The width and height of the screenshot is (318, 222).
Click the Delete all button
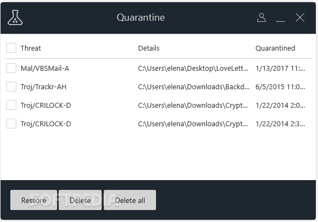pyautogui.click(x=130, y=200)
